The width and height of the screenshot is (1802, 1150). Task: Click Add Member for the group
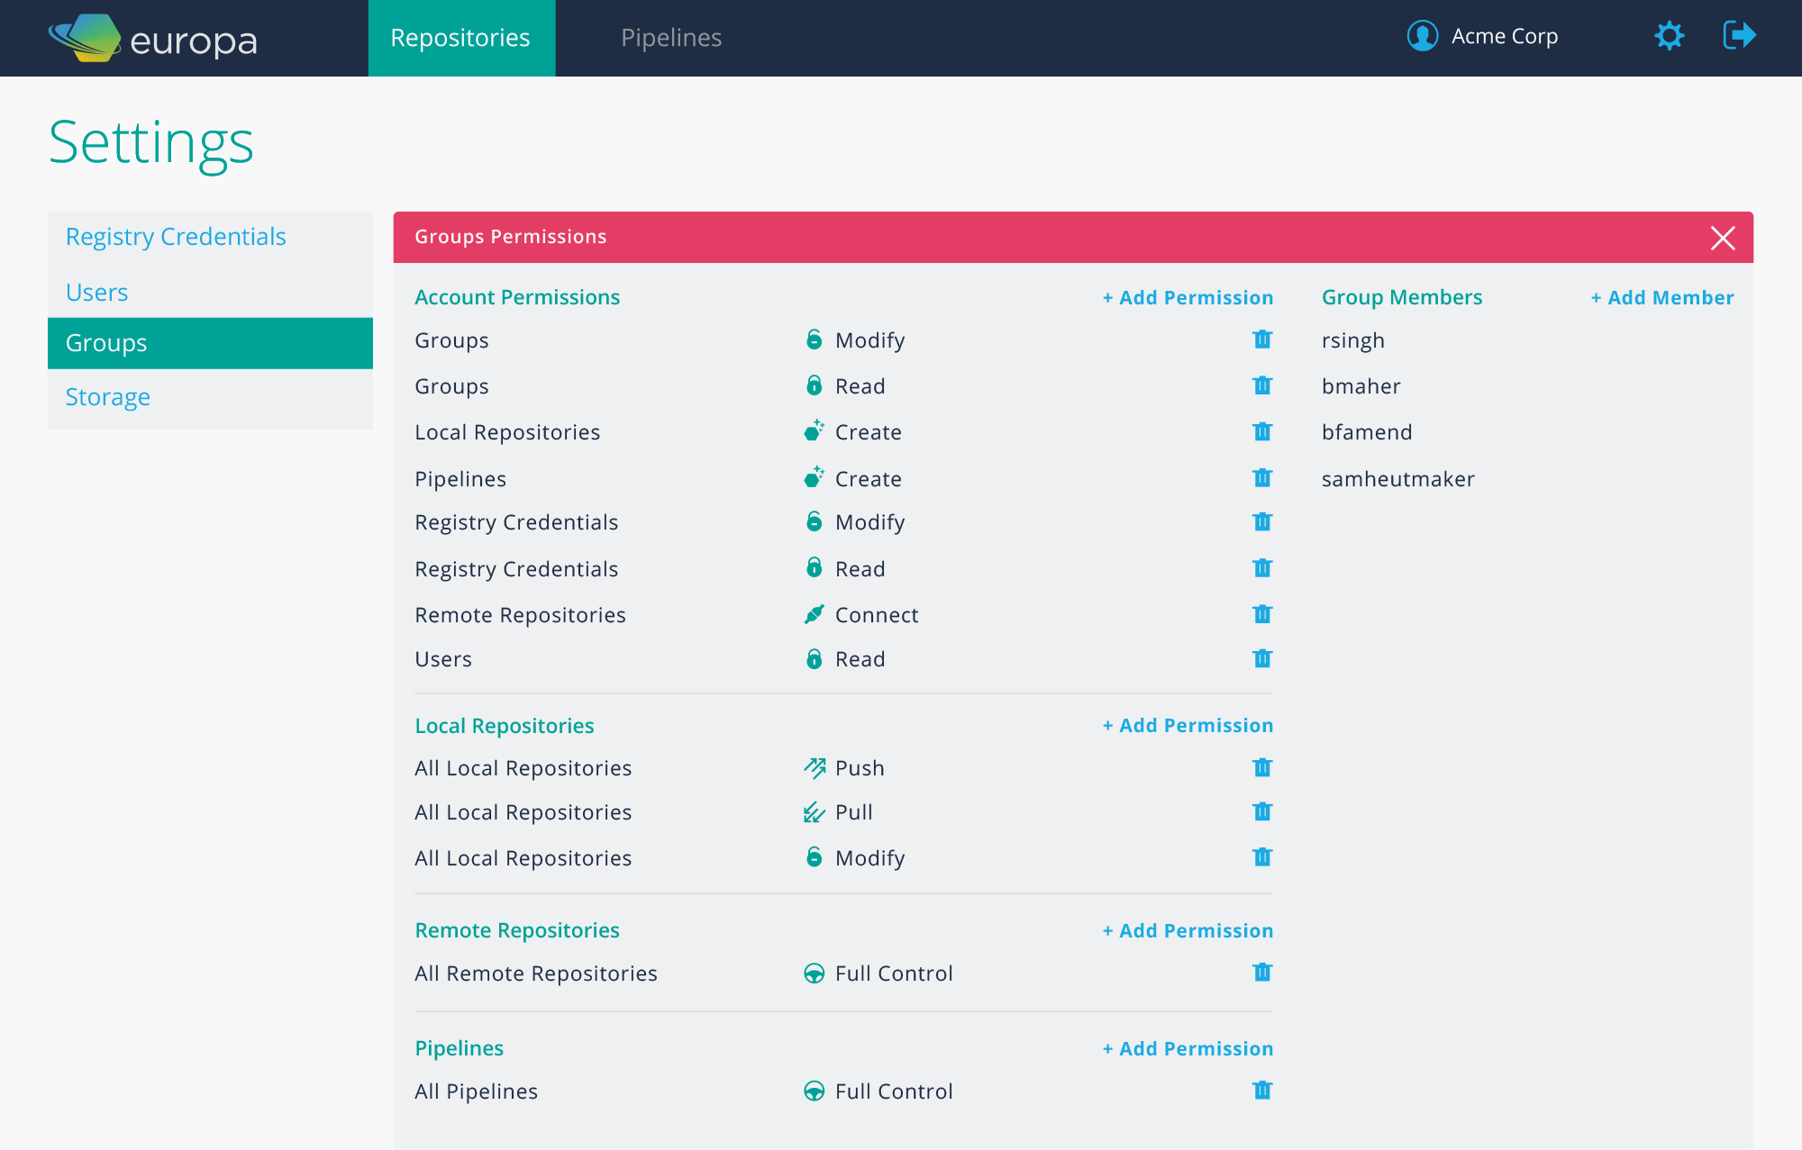[x=1661, y=298]
